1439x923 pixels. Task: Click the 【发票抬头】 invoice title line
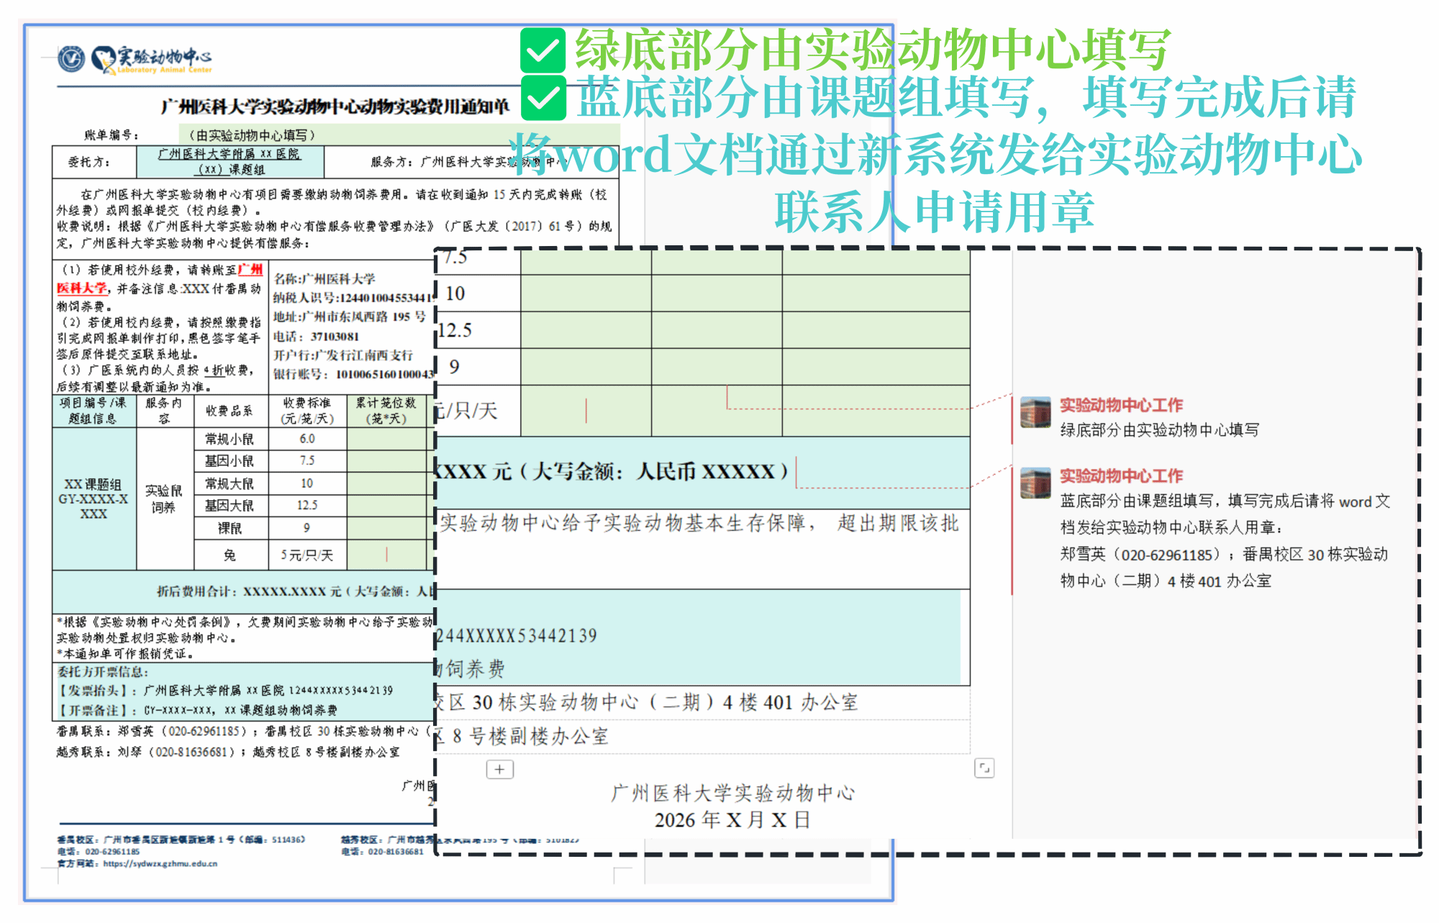pos(225,691)
